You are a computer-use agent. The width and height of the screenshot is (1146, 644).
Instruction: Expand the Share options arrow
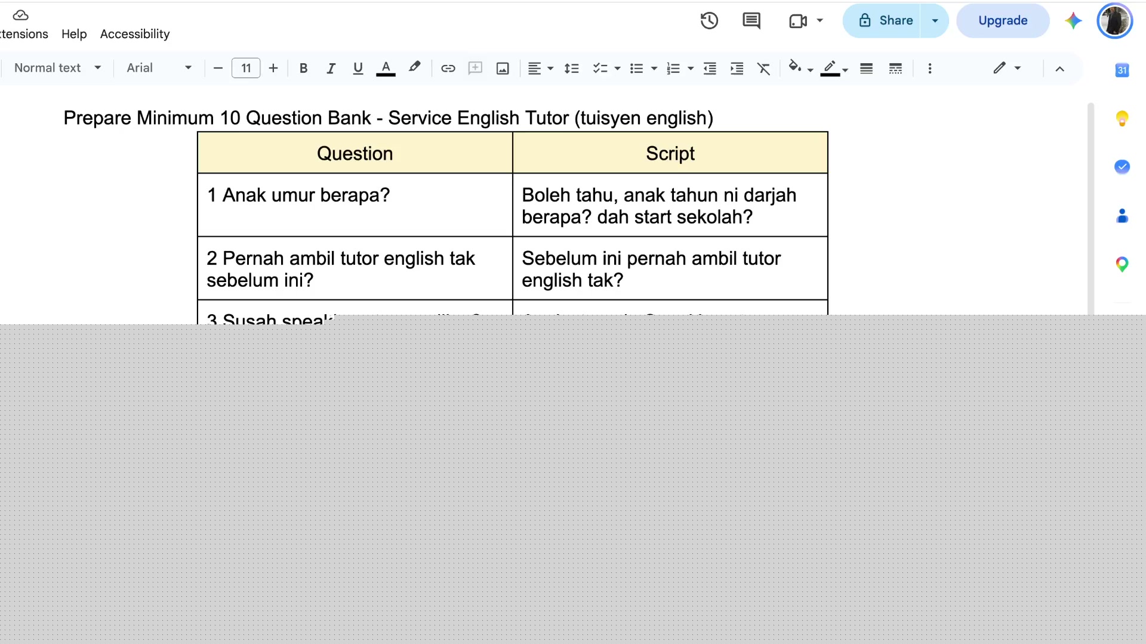(935, 21)
